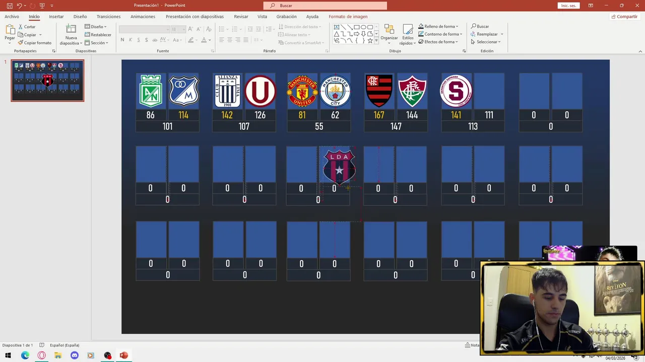Click Cortar in Portapapeles group
Image resolution: width=645 pixels, height=362 pixels.
(27, 27)
